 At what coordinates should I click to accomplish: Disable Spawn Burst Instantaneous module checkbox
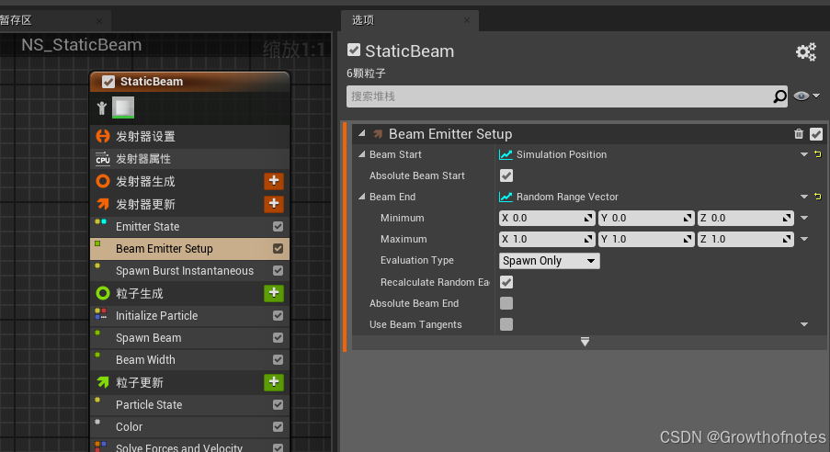(278, 270)
